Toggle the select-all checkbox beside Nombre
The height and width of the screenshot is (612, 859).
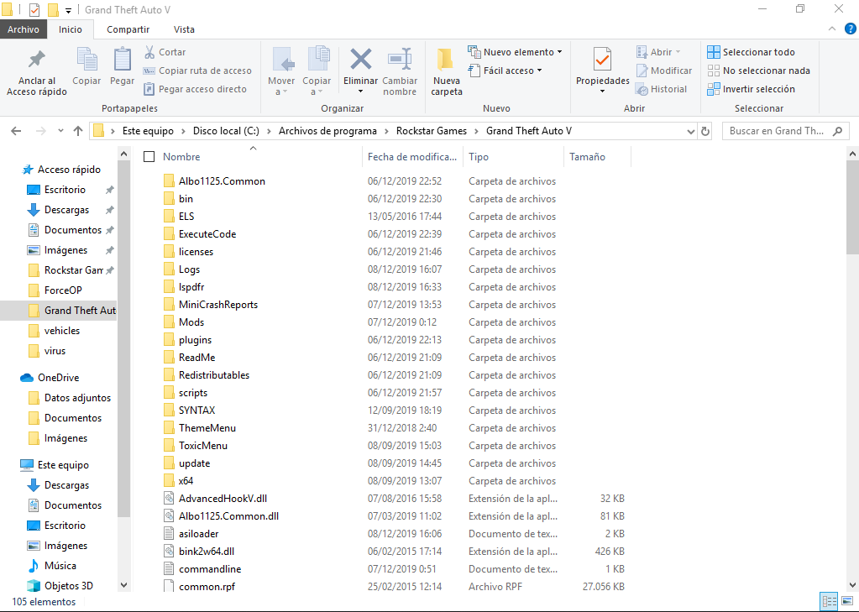click(x=149, y=157)
